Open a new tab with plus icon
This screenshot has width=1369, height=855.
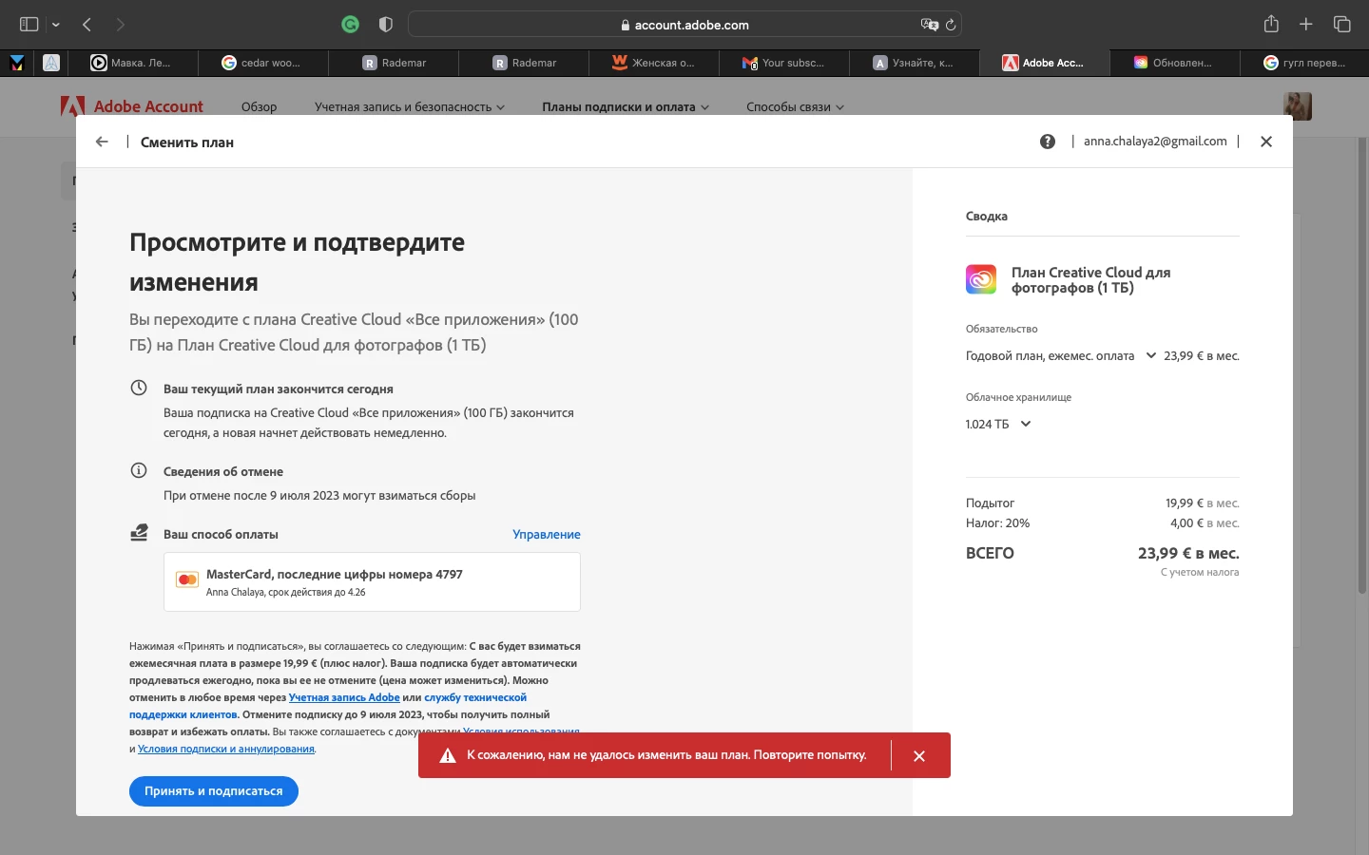[x=1306, y=25]
